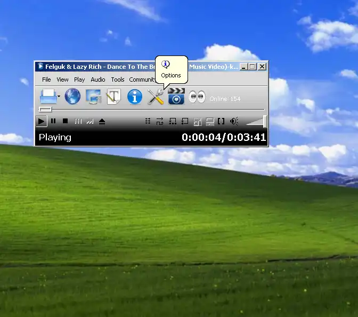Click the pair of eyes icon
The height and width of the screenshot is (317, 358).
point(197,97)
